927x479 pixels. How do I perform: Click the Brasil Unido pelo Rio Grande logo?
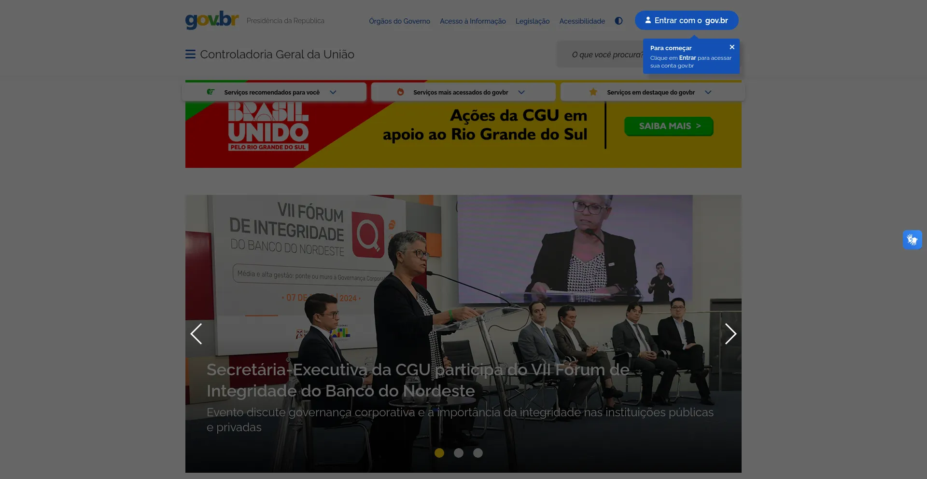coord(268,127)
